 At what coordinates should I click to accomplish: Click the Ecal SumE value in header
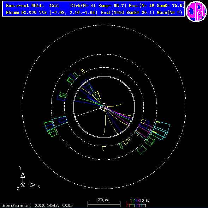point(171,6)
